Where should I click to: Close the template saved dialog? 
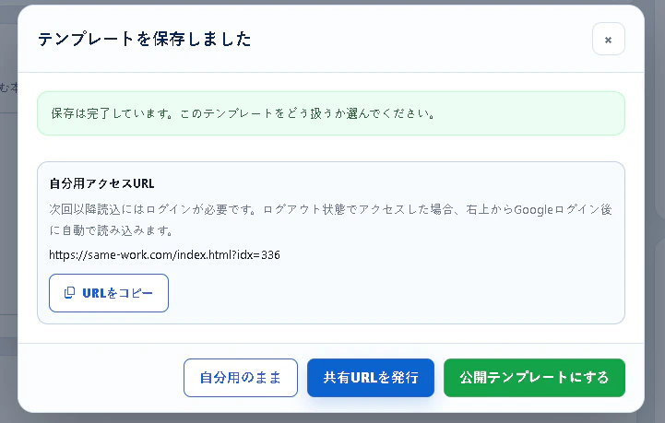click(608, 39)
